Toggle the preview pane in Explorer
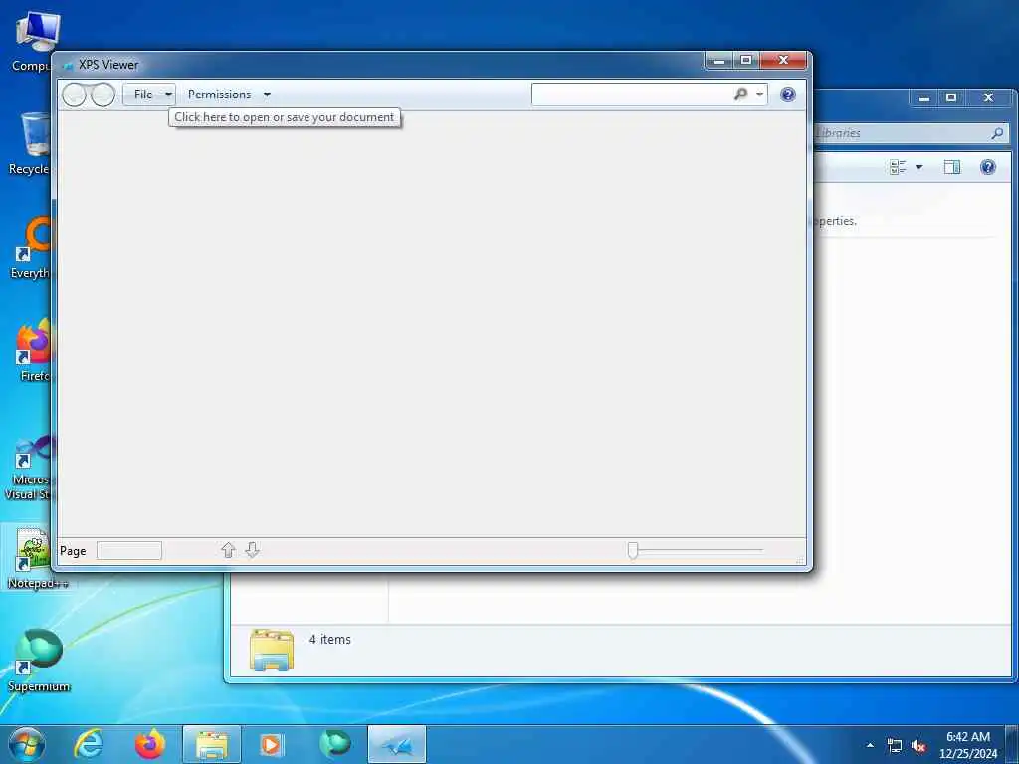The width and height of the screenshot is (1019, 764). tap(952, 167)
